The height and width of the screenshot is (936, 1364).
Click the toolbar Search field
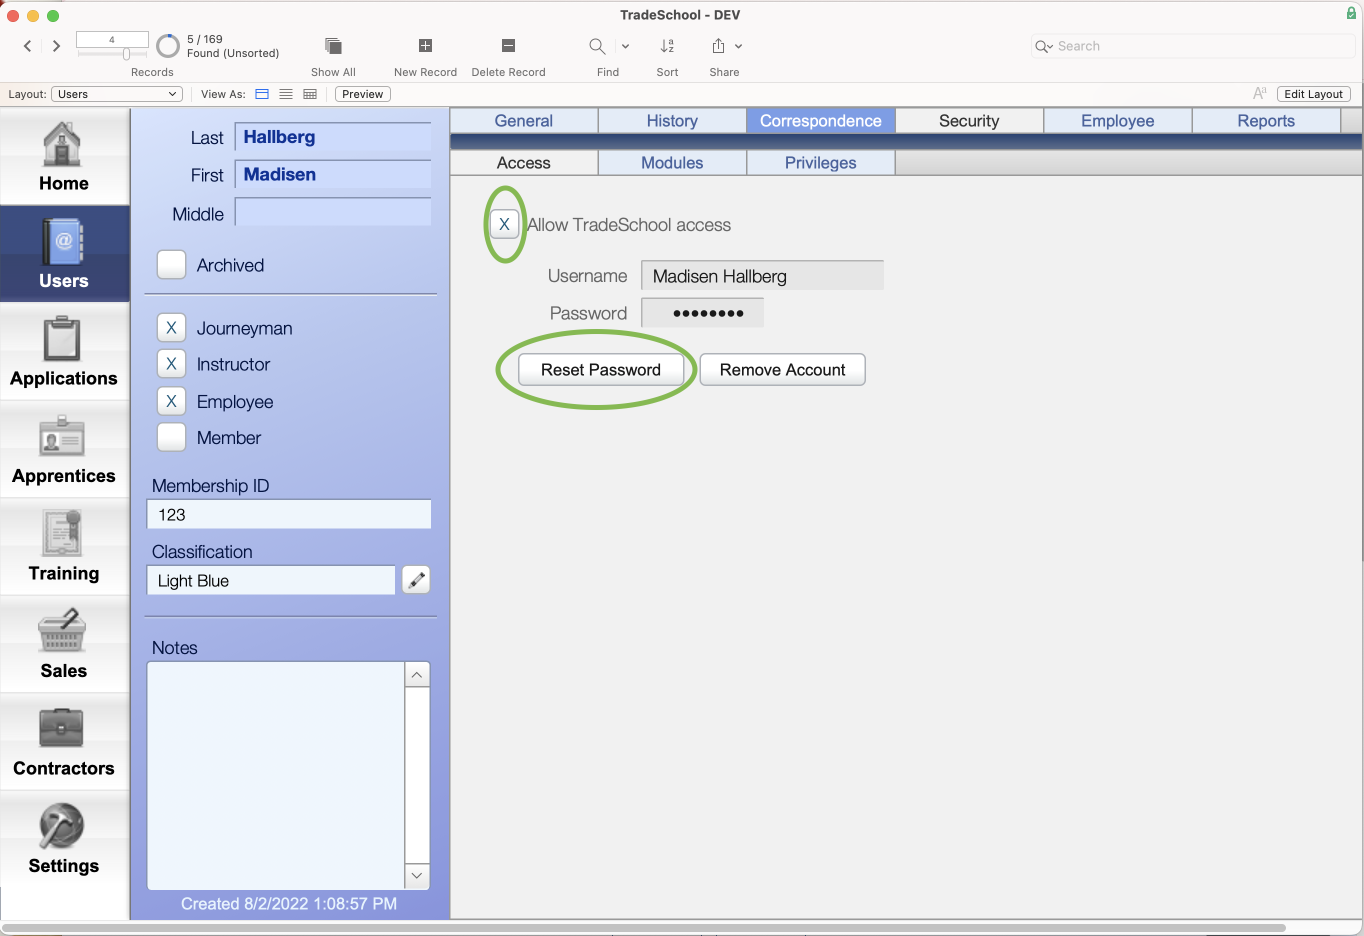[1192, 46]
